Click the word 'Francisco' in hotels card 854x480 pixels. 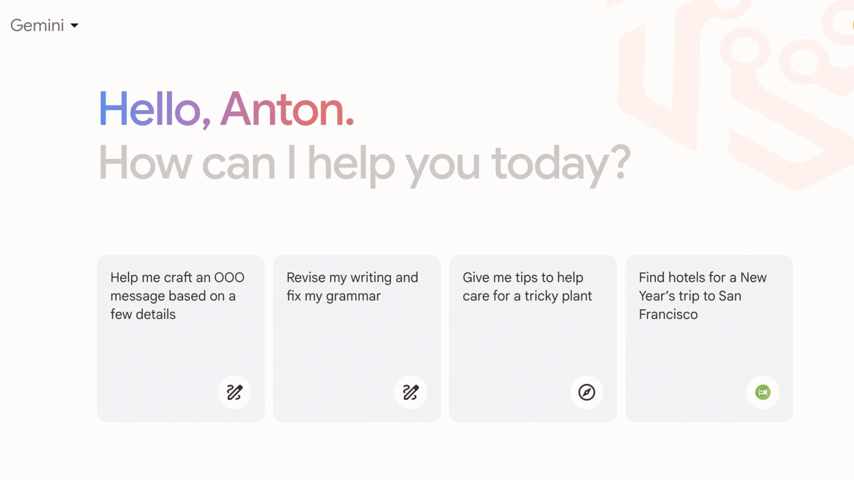pyautogui.click(x=668, y=314)
